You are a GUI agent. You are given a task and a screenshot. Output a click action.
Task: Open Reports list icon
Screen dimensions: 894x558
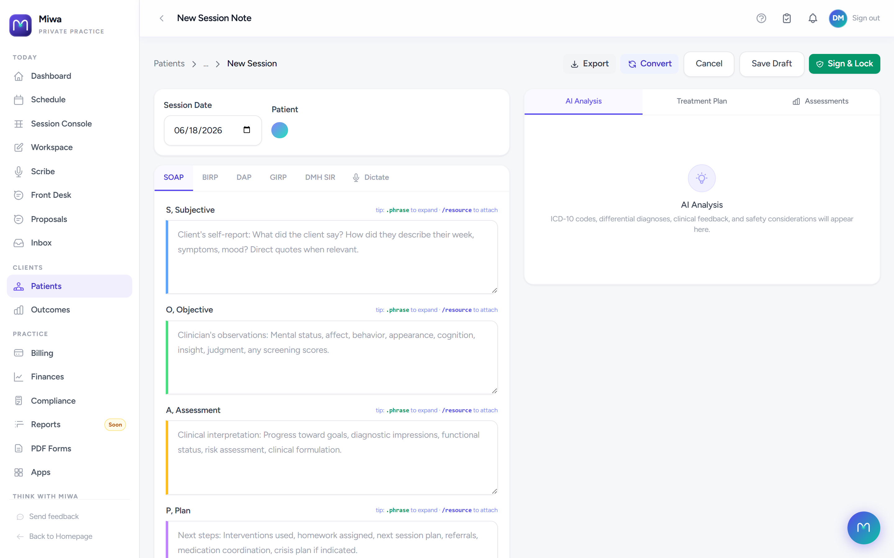(19, 424)
